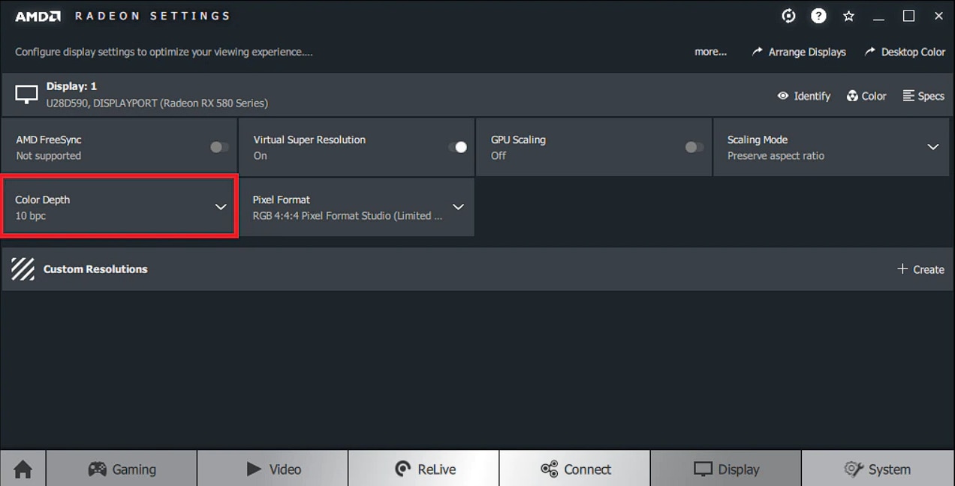Switch to the ReLive tab

tap(424, 469)
